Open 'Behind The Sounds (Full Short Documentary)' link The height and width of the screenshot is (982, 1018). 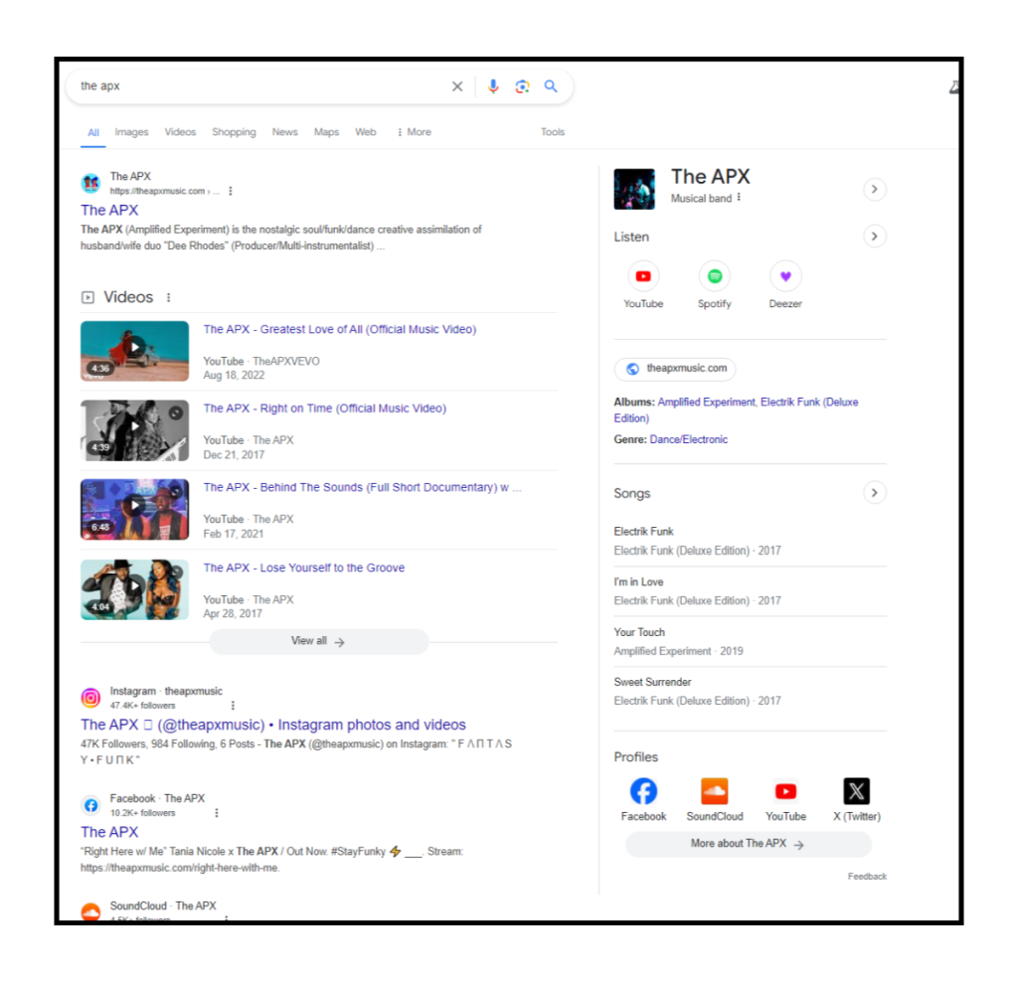coord(362,487)
